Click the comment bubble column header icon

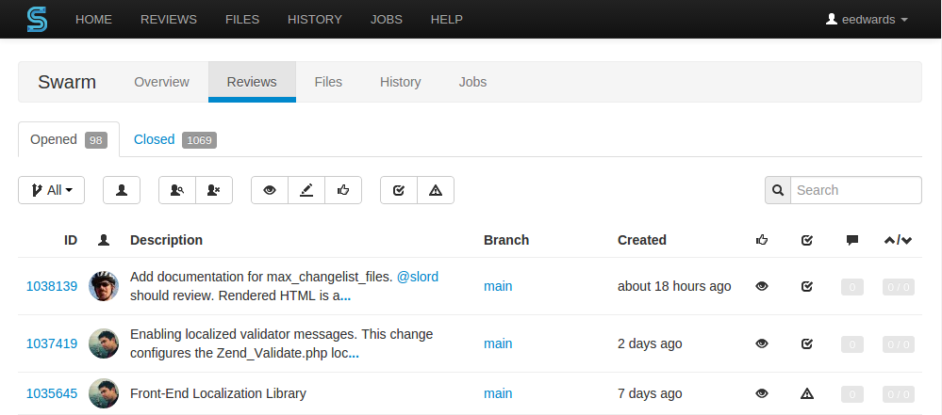point(851,240)
